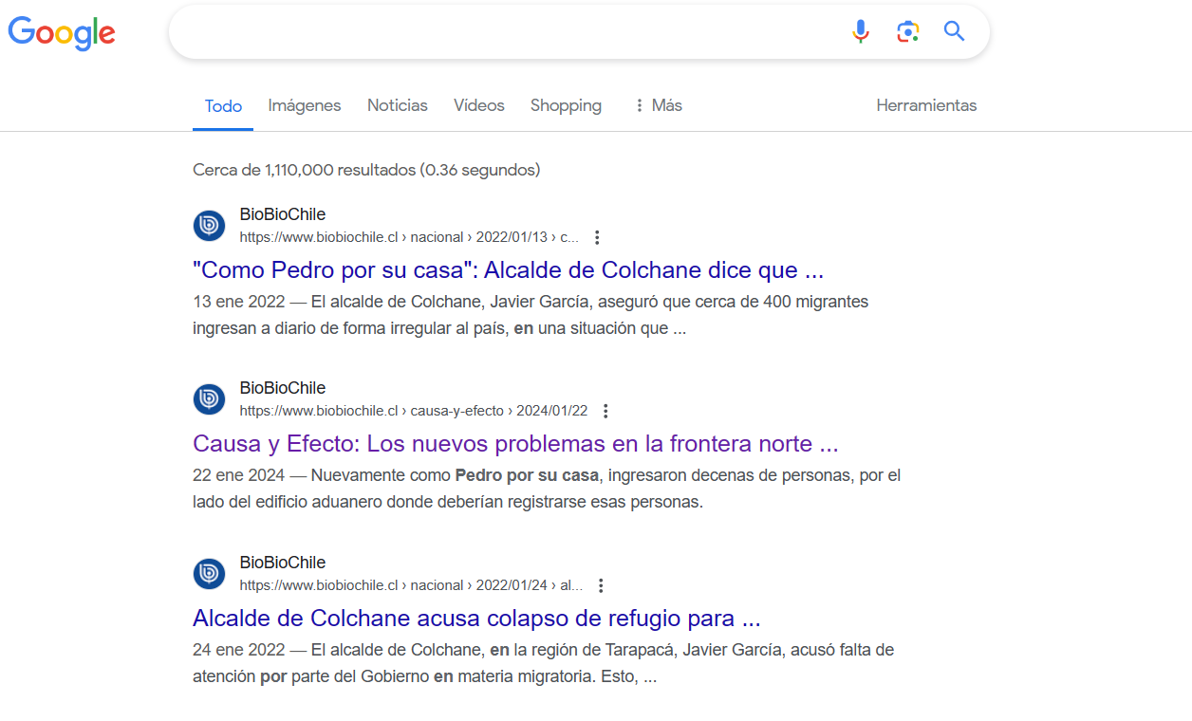Click the BioBioChile site name of the third result
This screenshot has height=721, width=1192.
point(283,563)
